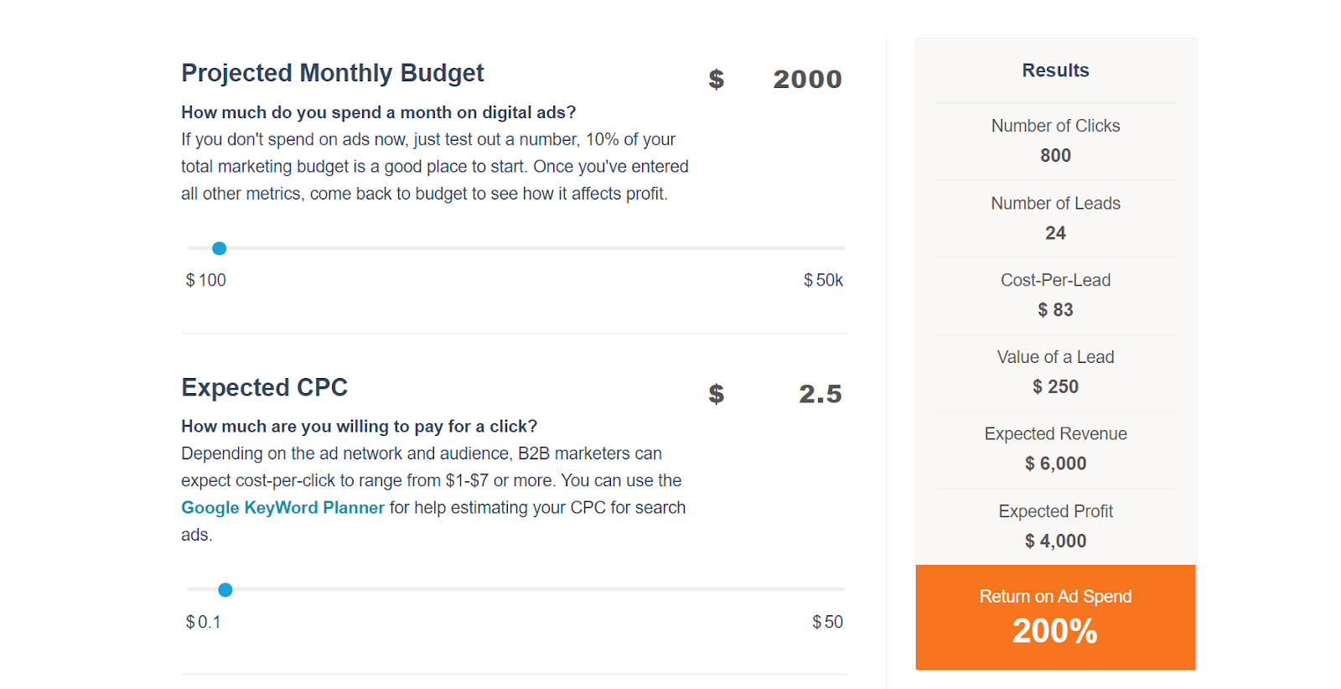Screen dimensions: 1341x689
Task: Click the Return on Ad Spend box
Action: click(1055, 617)
